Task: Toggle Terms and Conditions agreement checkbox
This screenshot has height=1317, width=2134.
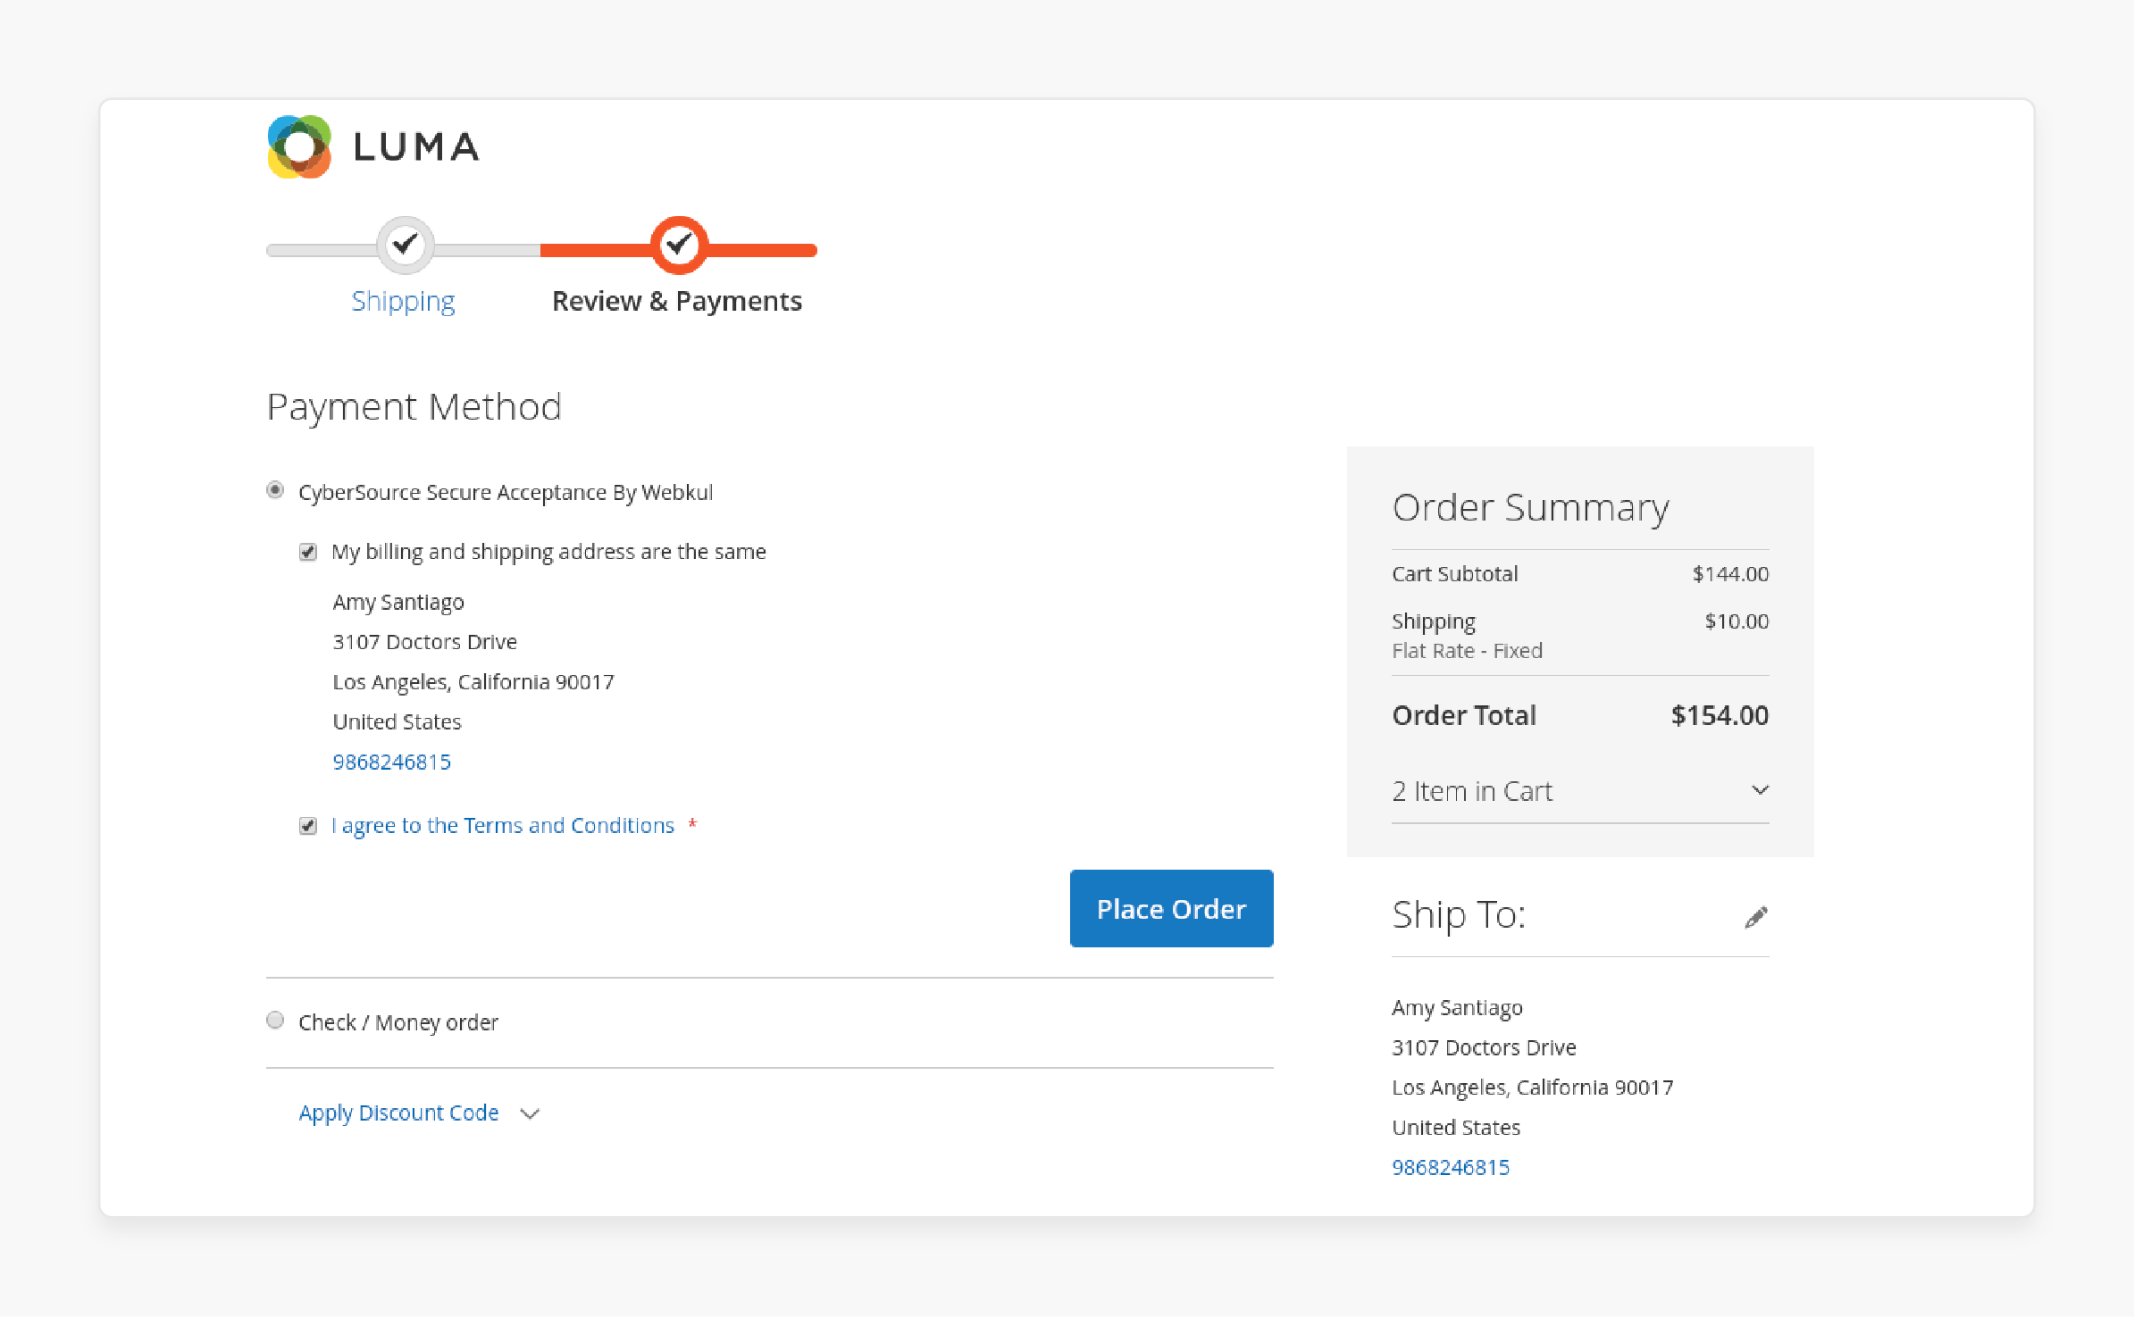Action: click(308, 826)
